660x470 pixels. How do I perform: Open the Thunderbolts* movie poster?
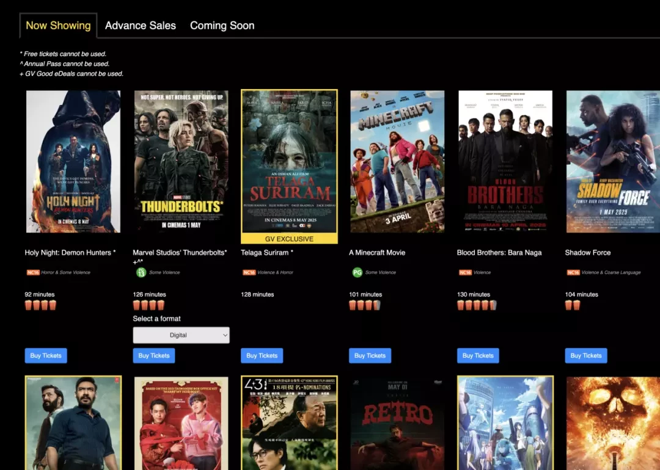pyautogui.click(x=182, y=161)
